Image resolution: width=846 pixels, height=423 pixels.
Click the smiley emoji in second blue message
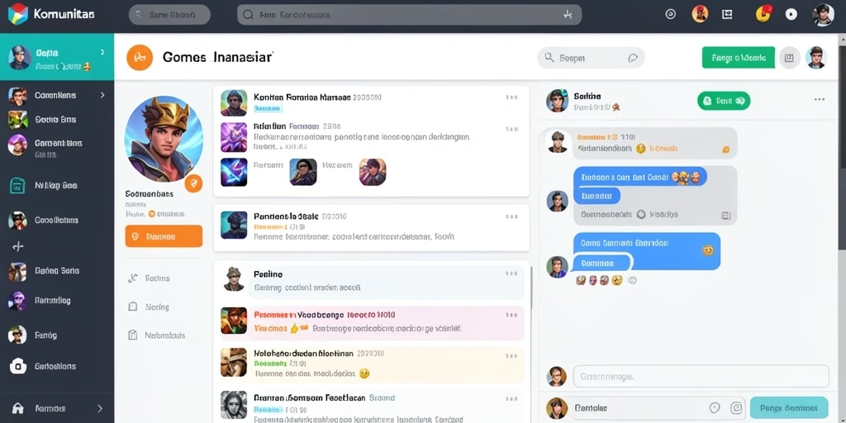[708, 250]
